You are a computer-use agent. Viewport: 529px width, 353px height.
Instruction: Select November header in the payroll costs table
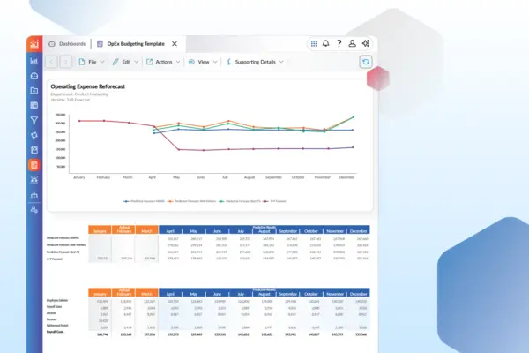tap(335, 294)
